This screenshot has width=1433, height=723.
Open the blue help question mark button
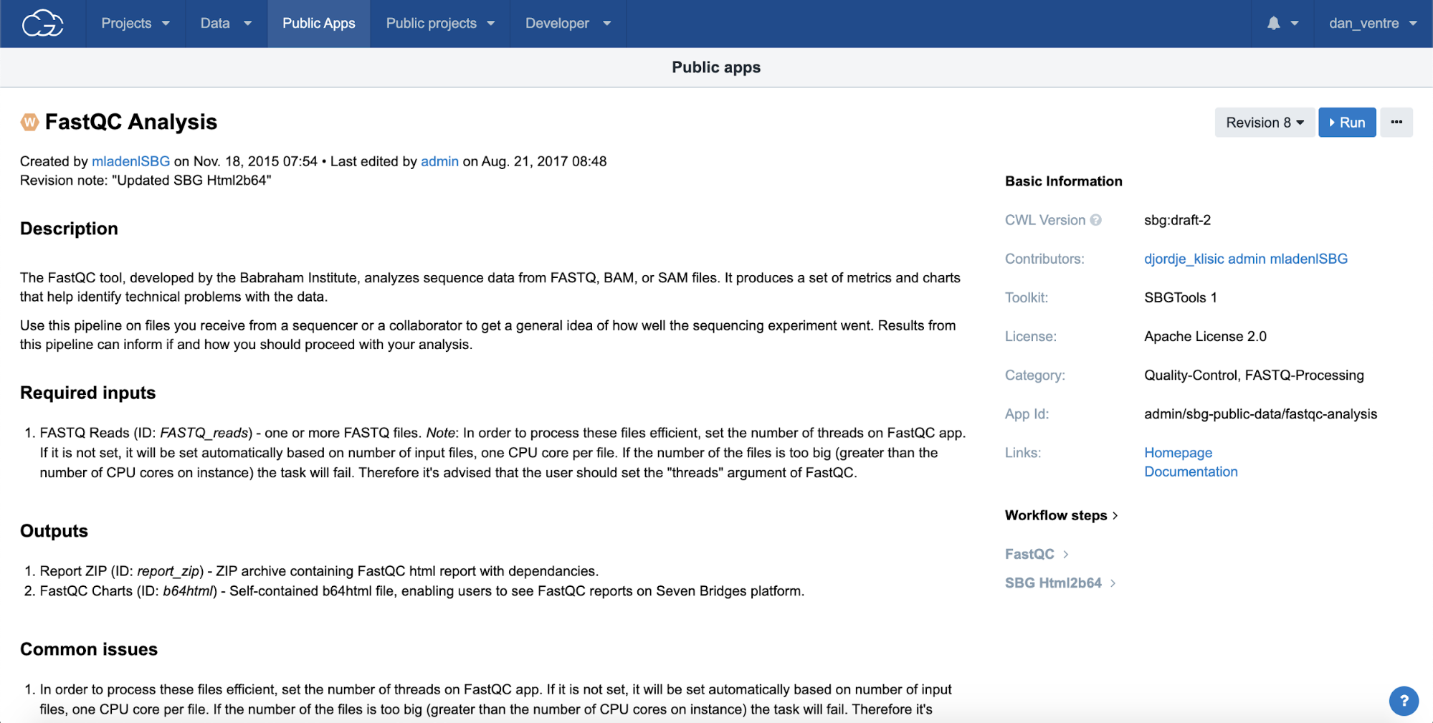[x=1404, y=700]
